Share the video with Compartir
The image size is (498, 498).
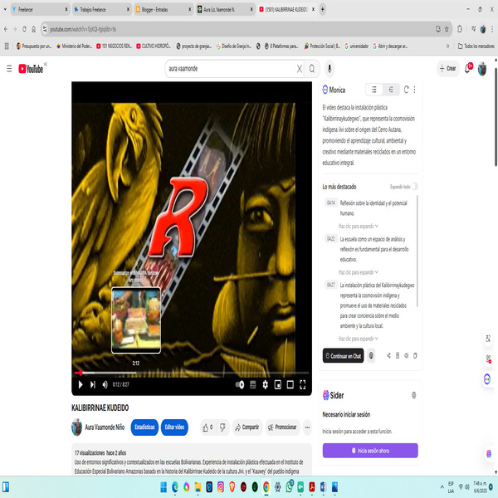point(247,427)
